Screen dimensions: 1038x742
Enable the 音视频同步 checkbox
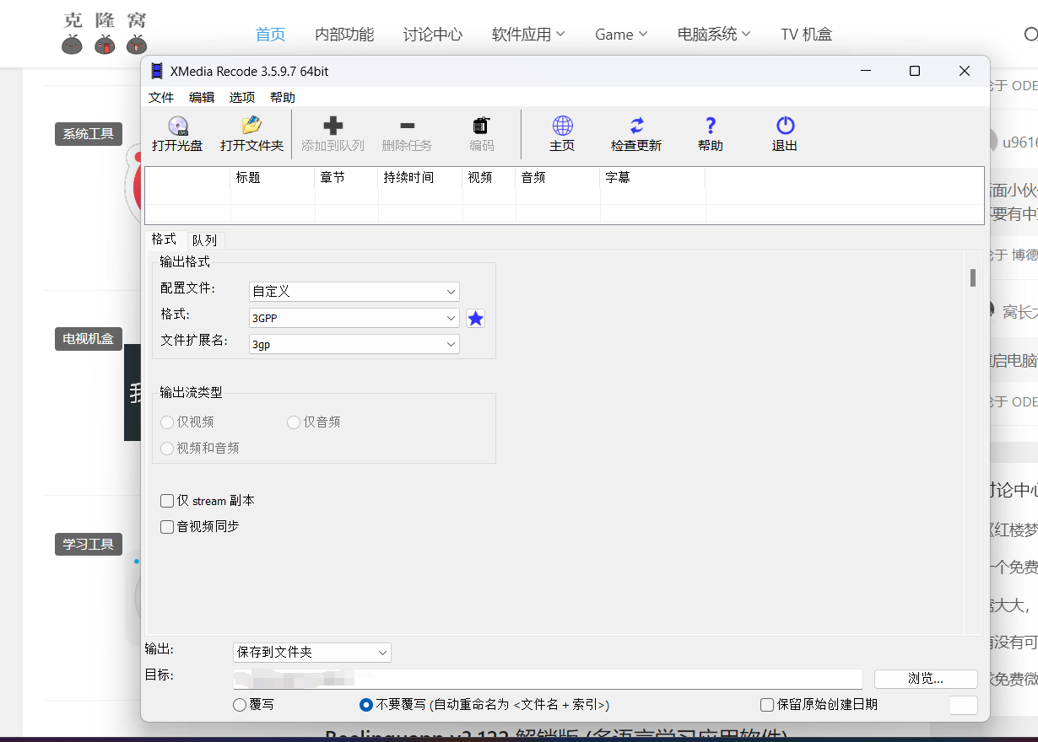167,527
